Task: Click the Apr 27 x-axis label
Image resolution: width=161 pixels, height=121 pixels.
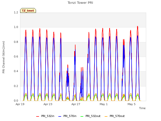Action: pos(76,104)
